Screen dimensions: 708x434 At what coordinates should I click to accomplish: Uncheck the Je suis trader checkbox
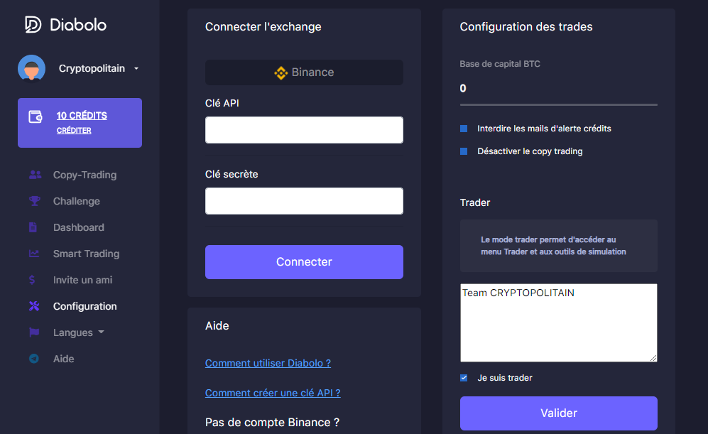[464, 378]
